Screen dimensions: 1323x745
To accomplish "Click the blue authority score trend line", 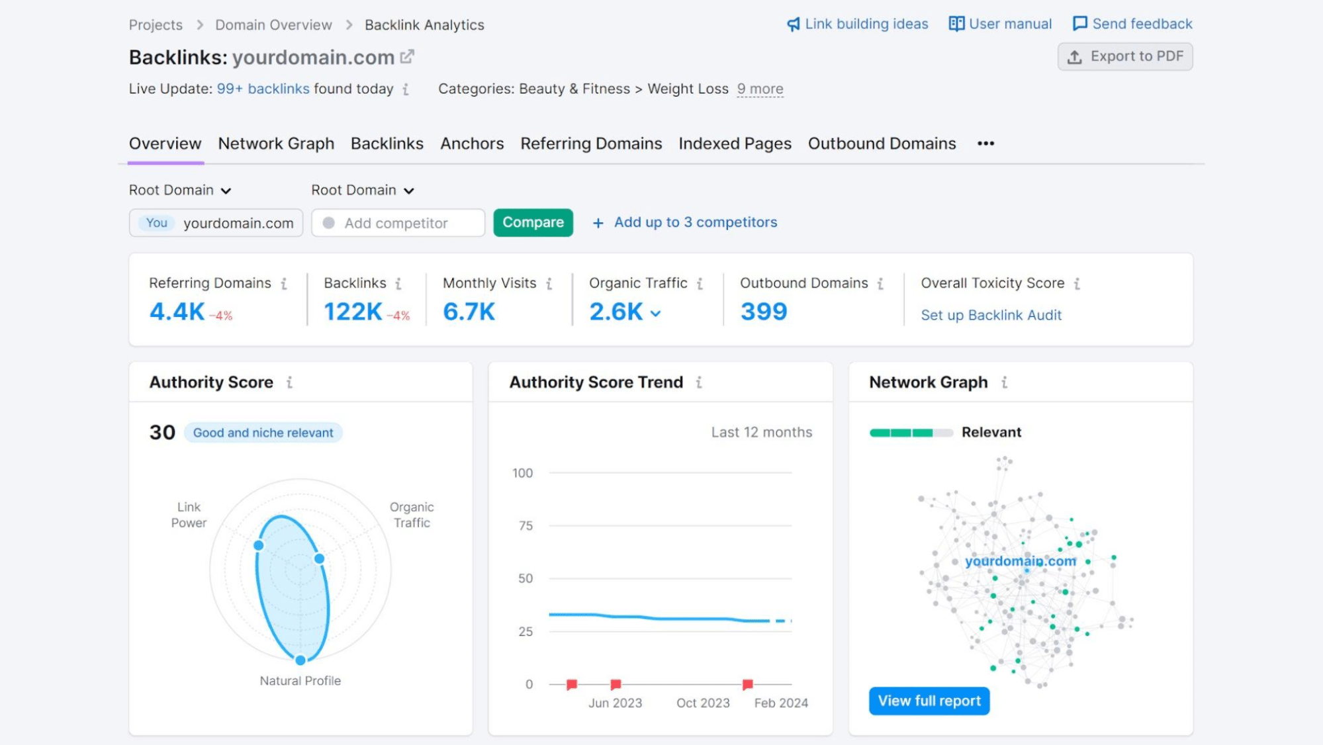I will click(670, 618).
